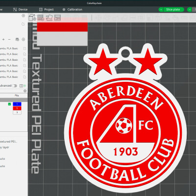Click the printer preset edit icon
196x196 pixels.
(23, 24)
